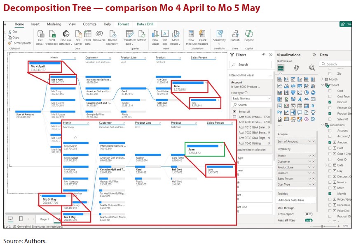Click the Publish icon in ribbon

pyautogui.click(x=235, y=34)
